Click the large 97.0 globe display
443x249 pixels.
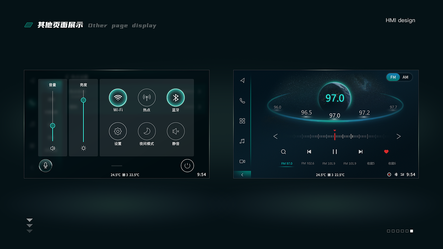coord(335,98)
